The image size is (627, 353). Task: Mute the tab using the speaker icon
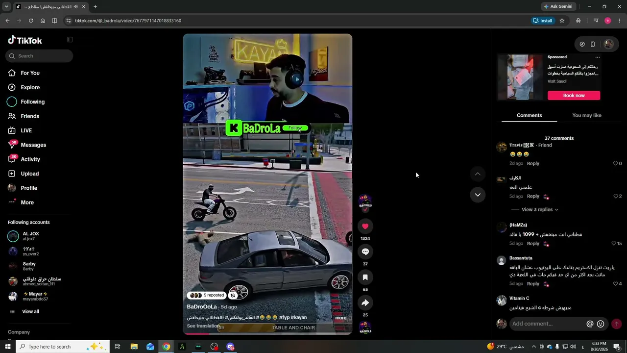click(76, 6)
